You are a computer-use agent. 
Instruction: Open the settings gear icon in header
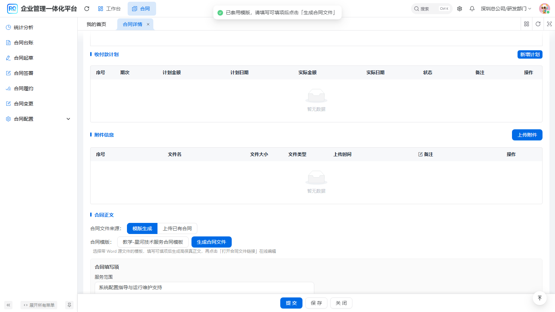pos(460,9)
